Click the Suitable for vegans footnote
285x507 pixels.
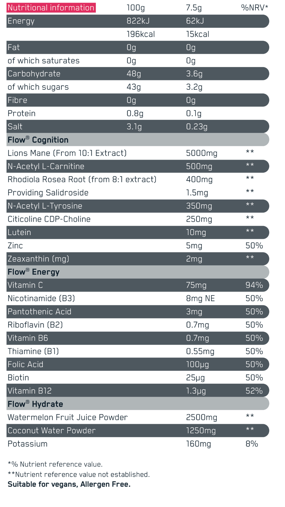69,484
